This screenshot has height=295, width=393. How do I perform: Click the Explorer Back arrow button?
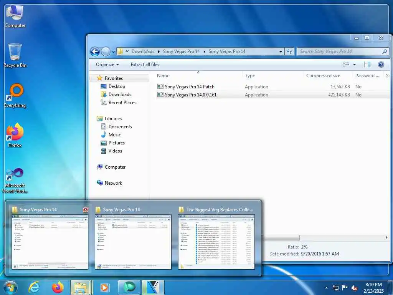point(95,52)
